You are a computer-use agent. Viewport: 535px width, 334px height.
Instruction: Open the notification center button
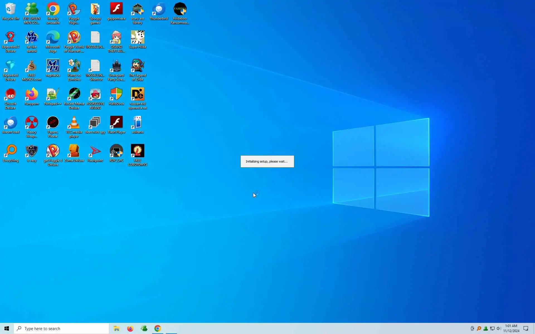[x=526, y=328]
